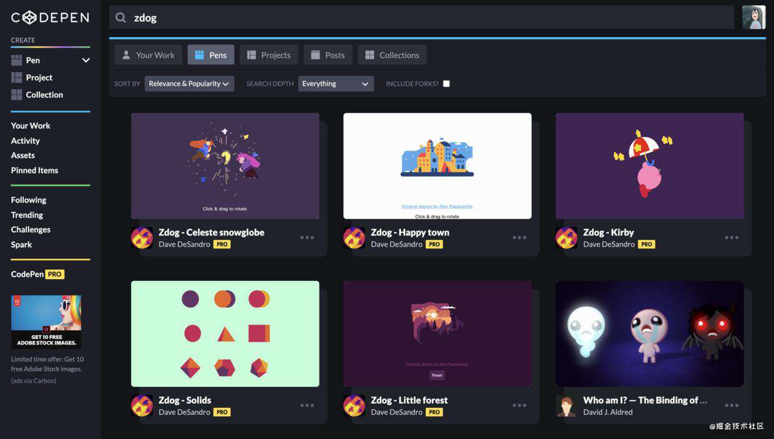774x439 pixels.
Task: Open the Kirby pen preview
Action: (x=649, y=166)
